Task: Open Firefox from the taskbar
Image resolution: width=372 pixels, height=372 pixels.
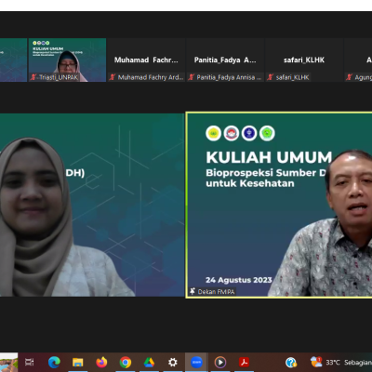Action: tap(101, 362)
